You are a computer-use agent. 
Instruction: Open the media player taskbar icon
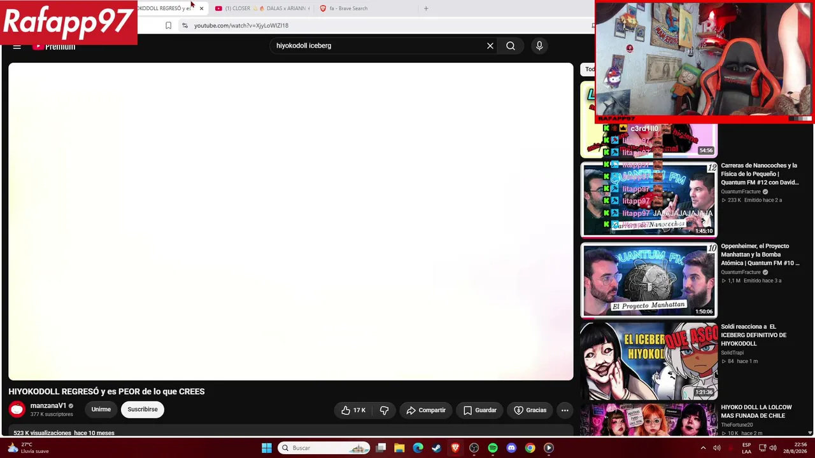tap(549, 448)
